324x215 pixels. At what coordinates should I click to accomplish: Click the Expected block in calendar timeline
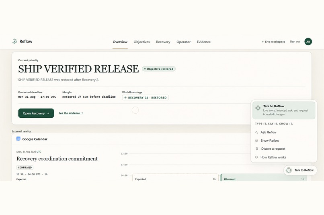[x=175, y=177]
